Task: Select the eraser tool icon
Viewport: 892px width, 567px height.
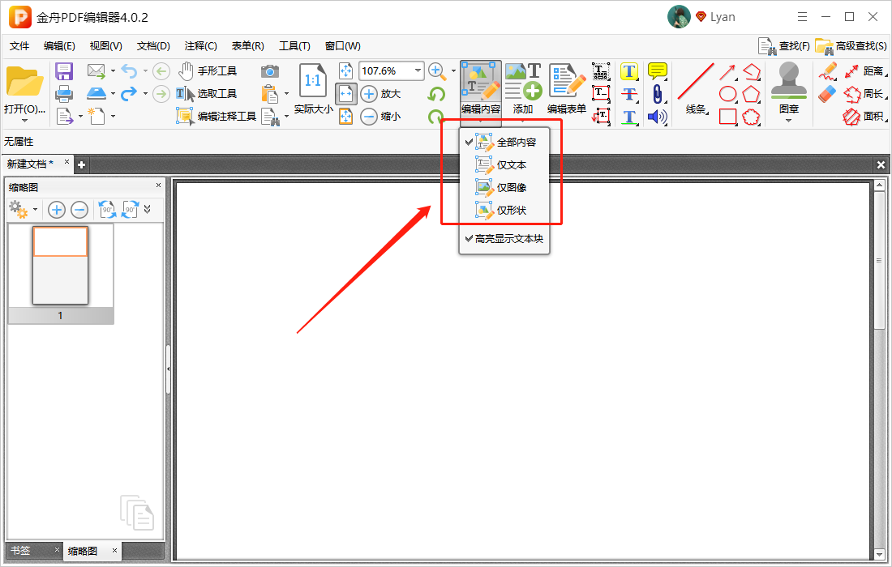Action: [827, 94]
